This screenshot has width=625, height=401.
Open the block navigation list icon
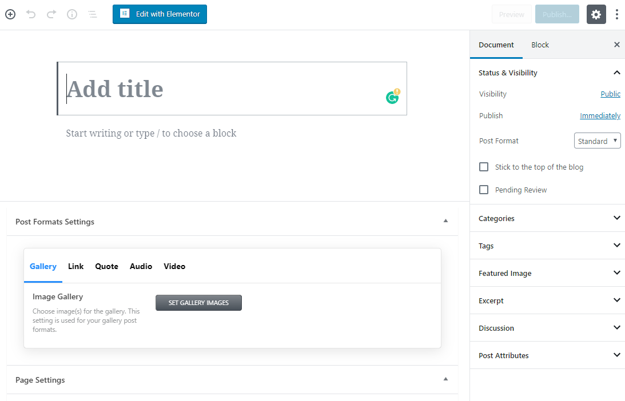[93, 14]
